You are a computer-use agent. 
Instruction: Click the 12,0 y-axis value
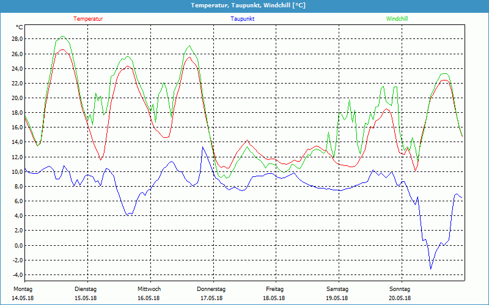[x=18, y=157]
